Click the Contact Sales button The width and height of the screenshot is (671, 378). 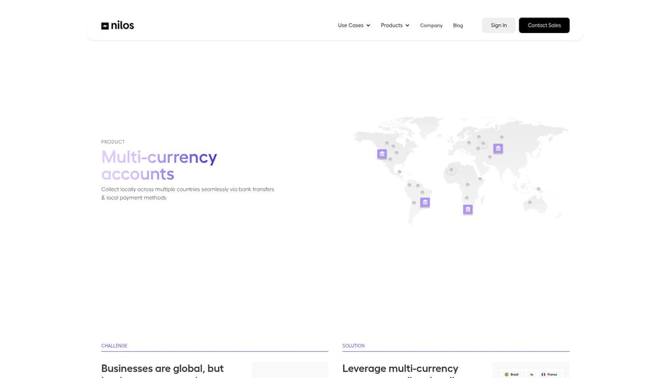pos(544,25)
